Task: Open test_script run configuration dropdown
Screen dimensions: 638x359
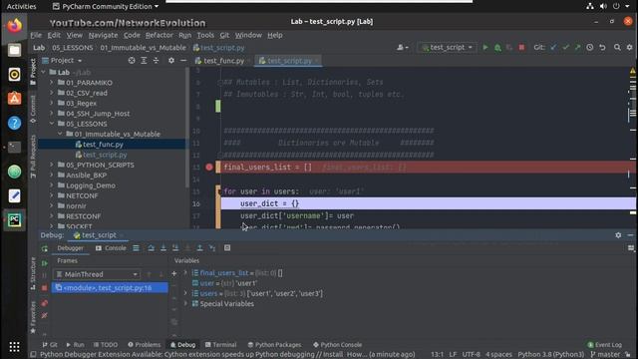Action: (447, 48)
